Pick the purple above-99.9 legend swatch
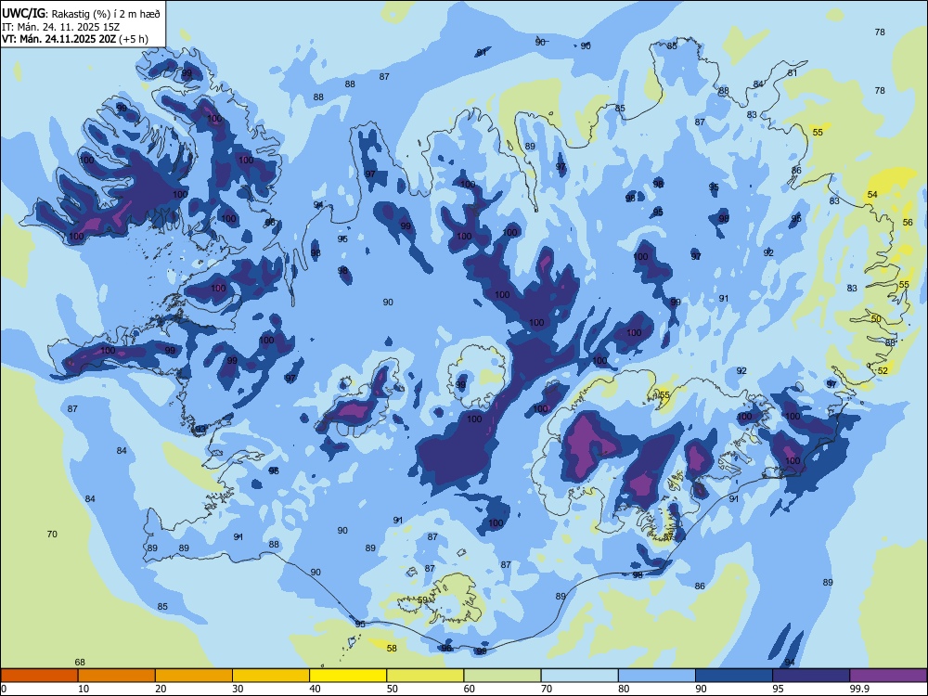This screenshot has width=928, height=696. click(888, 676)
